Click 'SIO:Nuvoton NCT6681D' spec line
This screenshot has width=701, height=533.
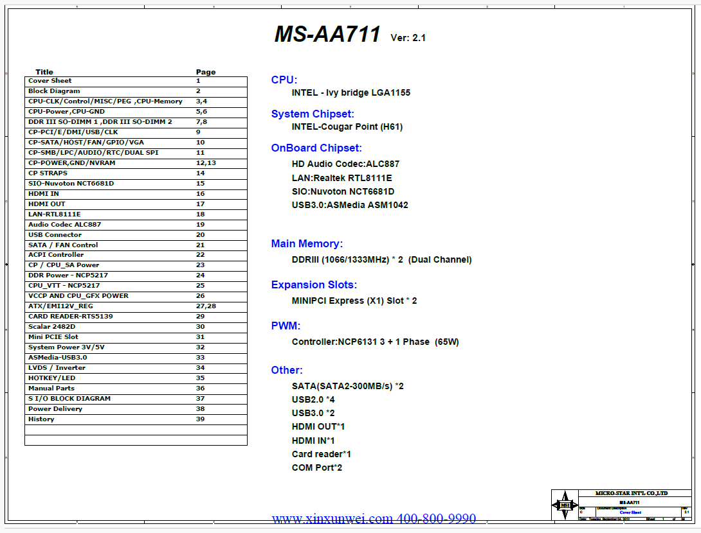(343, 192)
